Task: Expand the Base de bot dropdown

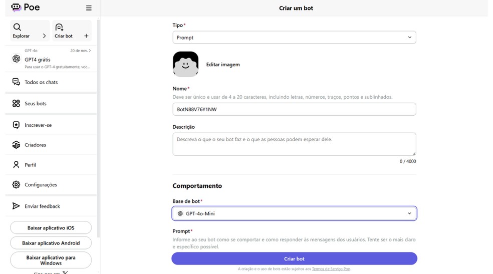Action: pos(294,213)
